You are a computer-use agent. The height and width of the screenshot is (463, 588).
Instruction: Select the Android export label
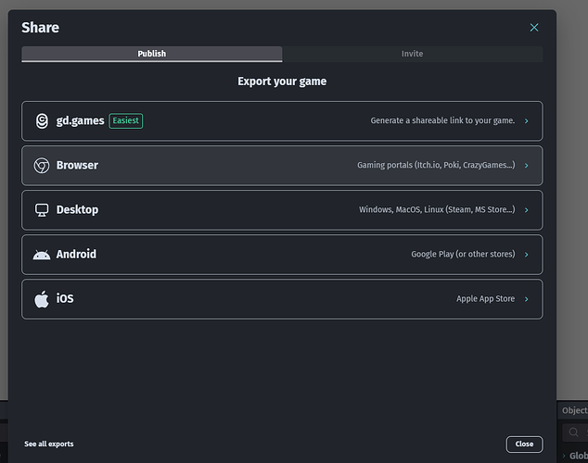pos(76,254)
